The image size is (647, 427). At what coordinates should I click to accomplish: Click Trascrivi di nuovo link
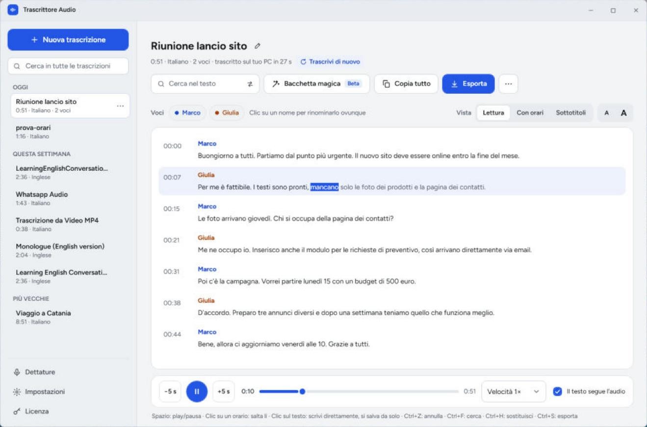click(330, 62)
